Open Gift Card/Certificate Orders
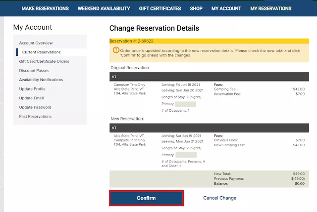 pos(44,61)
